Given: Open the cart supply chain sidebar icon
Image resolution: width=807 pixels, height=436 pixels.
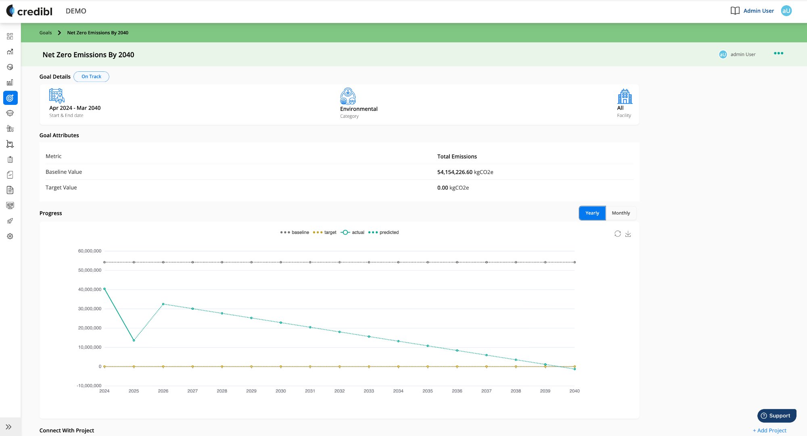Looking at the screenshot, I should click(x=10, y=144).
